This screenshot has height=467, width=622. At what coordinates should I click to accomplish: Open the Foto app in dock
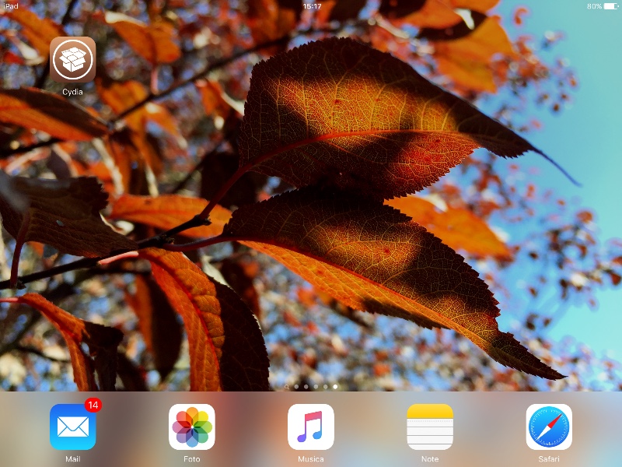pos(191,427)
